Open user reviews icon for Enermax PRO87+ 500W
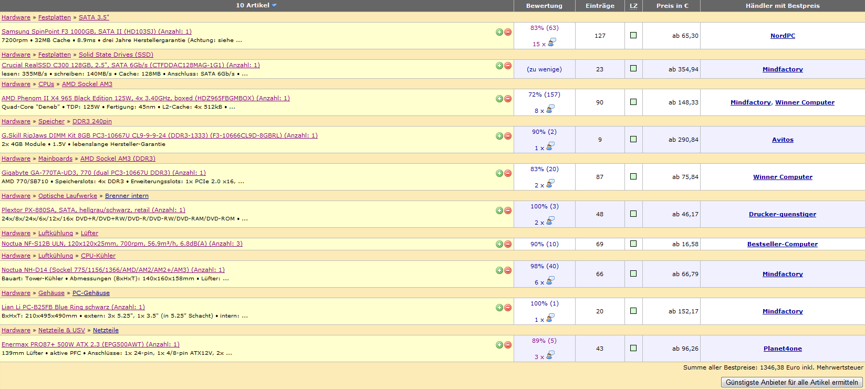Screen dimensions: 865x390 click(550, 355)
